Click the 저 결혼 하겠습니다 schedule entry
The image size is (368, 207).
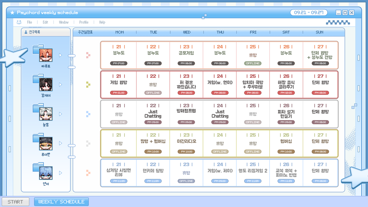(186, 85)
